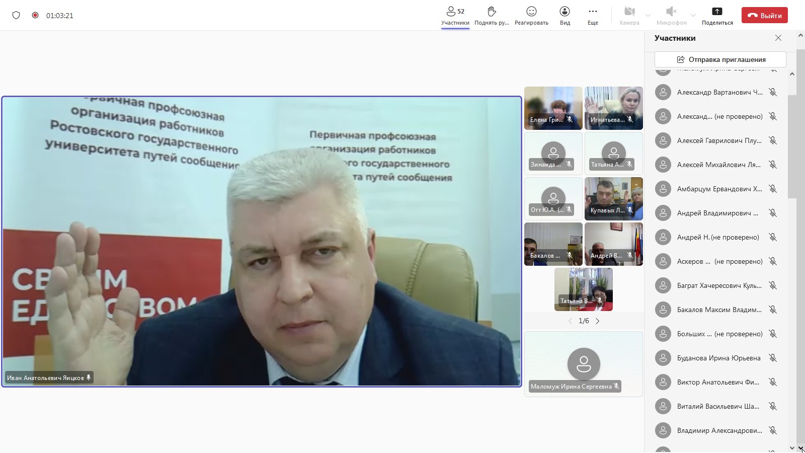Viewport: 805px width, 453px height.
Task: Go to next page of video thumbnails
Action: pos(598,321)
